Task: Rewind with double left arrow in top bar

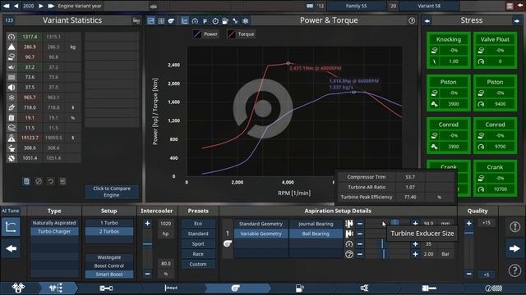Action: pyautogui.click(x=6, y=6)
